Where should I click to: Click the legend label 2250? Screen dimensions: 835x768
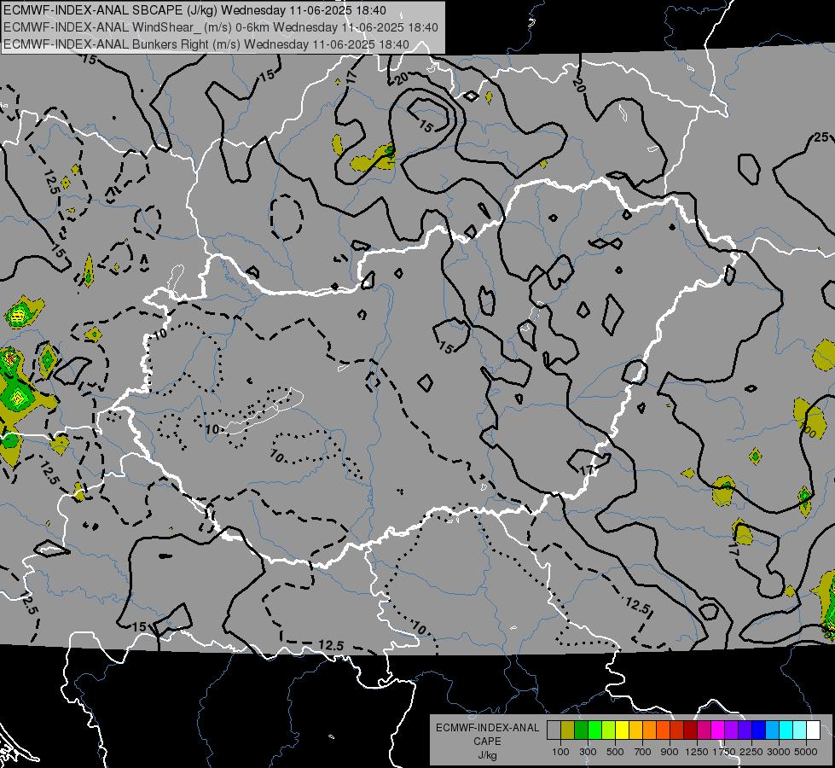coord(751,752)
